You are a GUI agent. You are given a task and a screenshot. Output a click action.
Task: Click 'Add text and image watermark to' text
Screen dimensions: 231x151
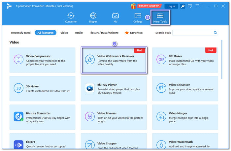189,146
